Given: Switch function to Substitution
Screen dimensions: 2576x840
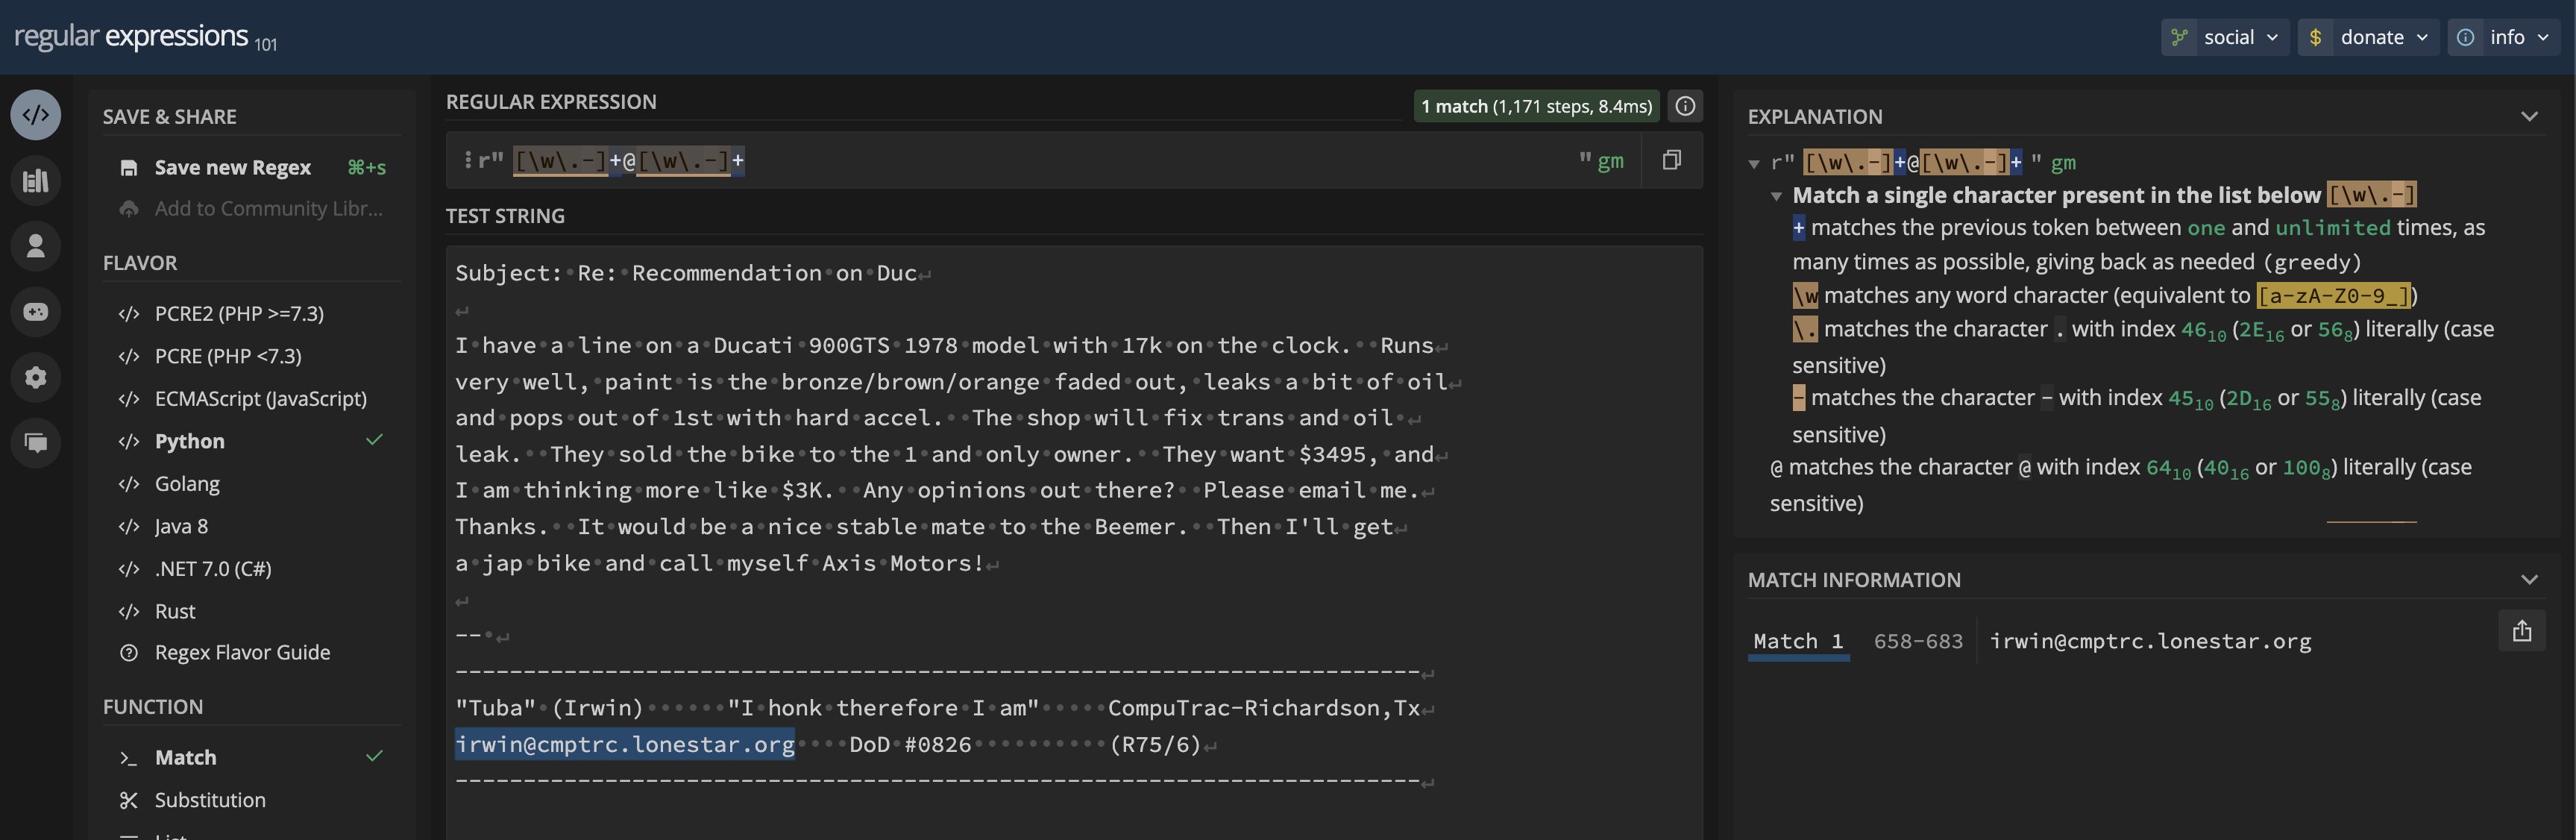Looking at the screenshot, I should click(210, 800).
